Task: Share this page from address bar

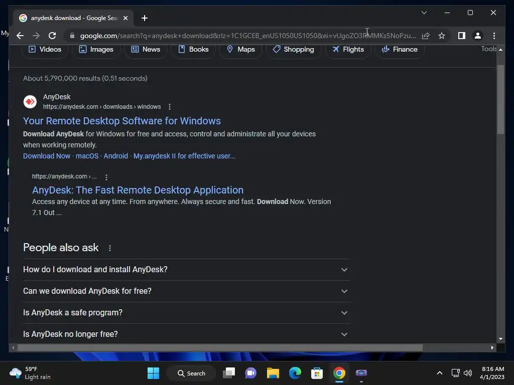Action: [x=426, y=36]
